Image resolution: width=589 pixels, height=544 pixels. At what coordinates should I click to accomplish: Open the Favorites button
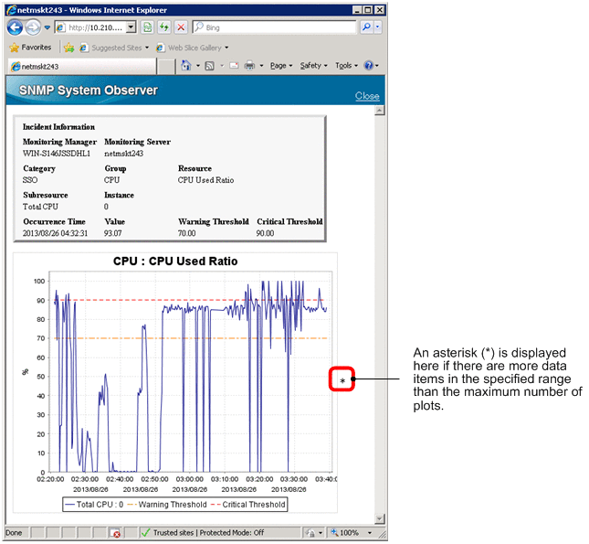30,48
